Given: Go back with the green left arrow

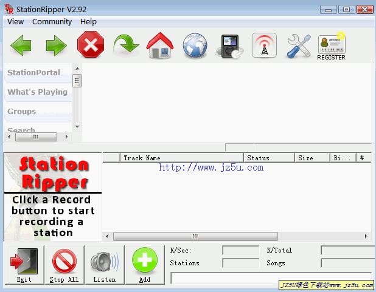Looking at the screenshot, I should [x=21, y=46].
